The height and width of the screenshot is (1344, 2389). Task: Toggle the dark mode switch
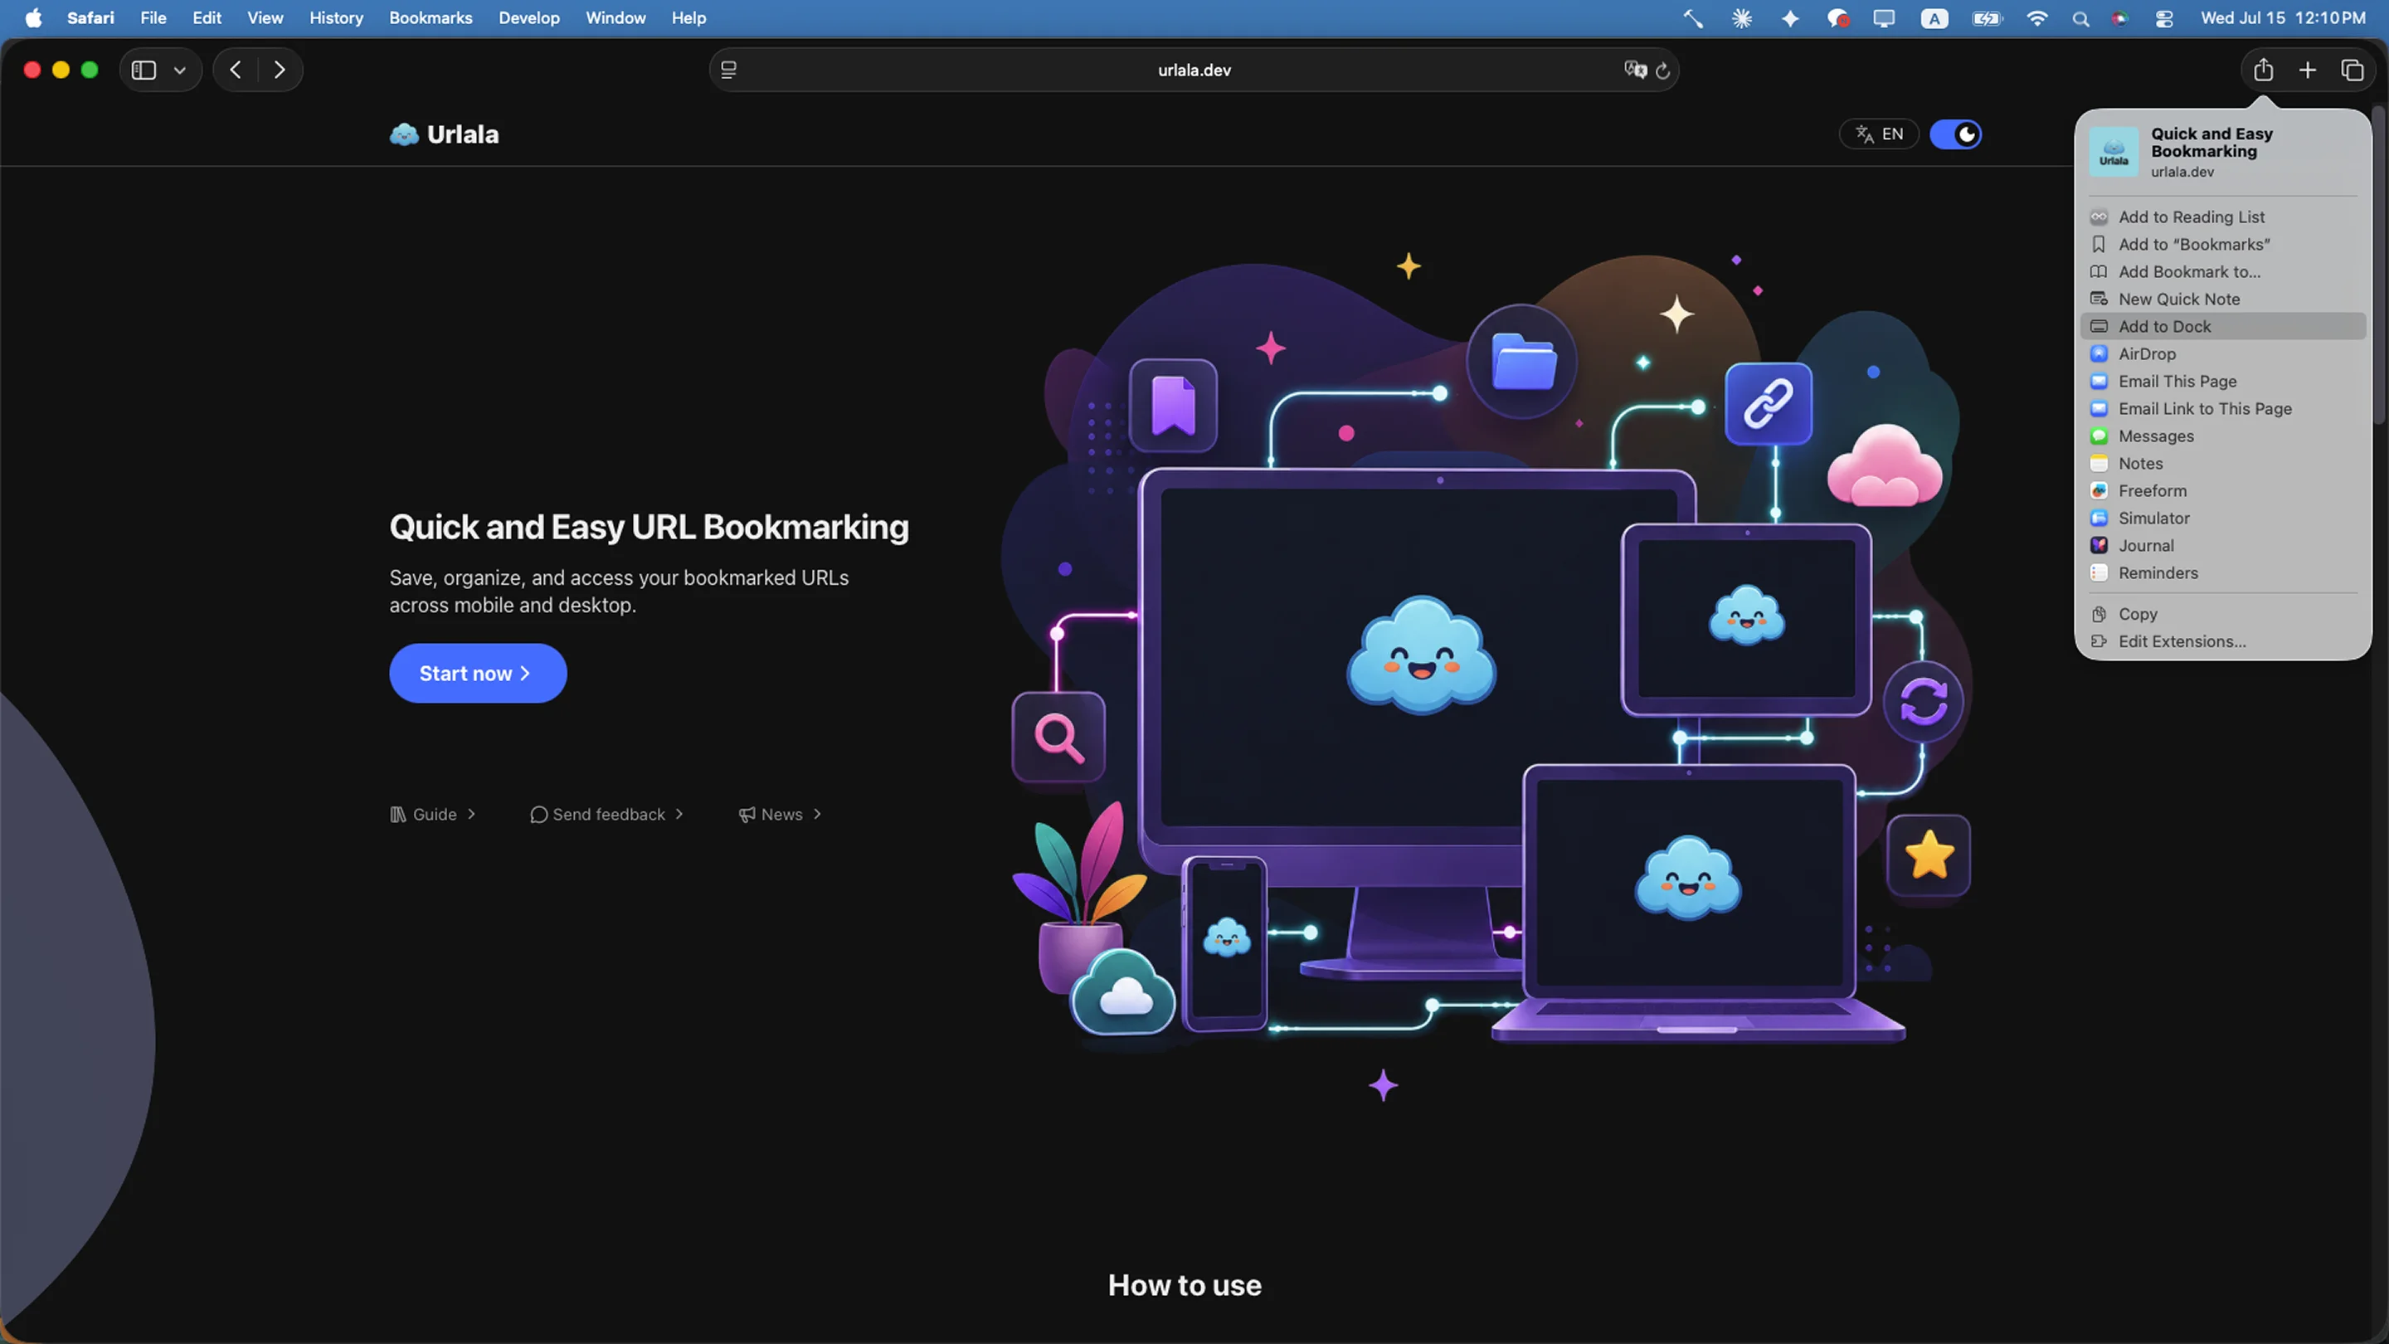coord(1956,134)
